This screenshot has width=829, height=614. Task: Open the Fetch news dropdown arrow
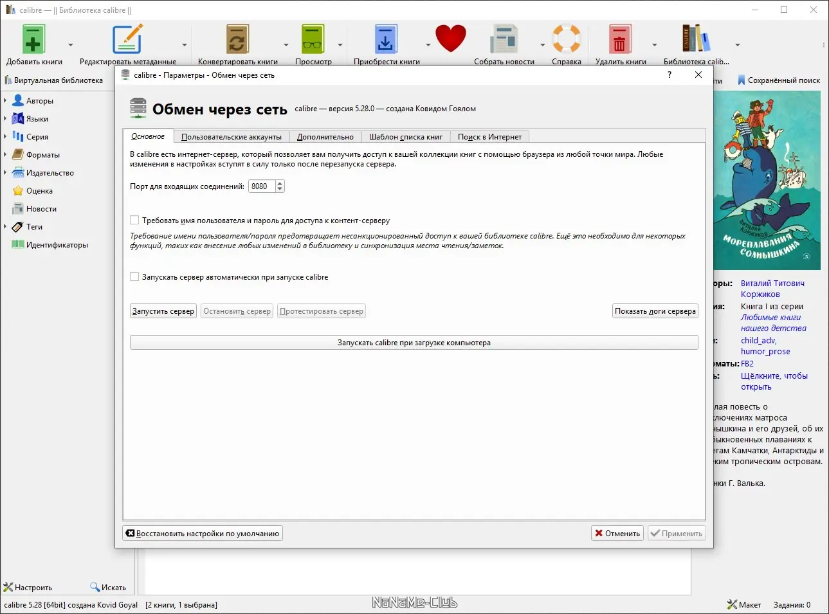pos(543,45)
